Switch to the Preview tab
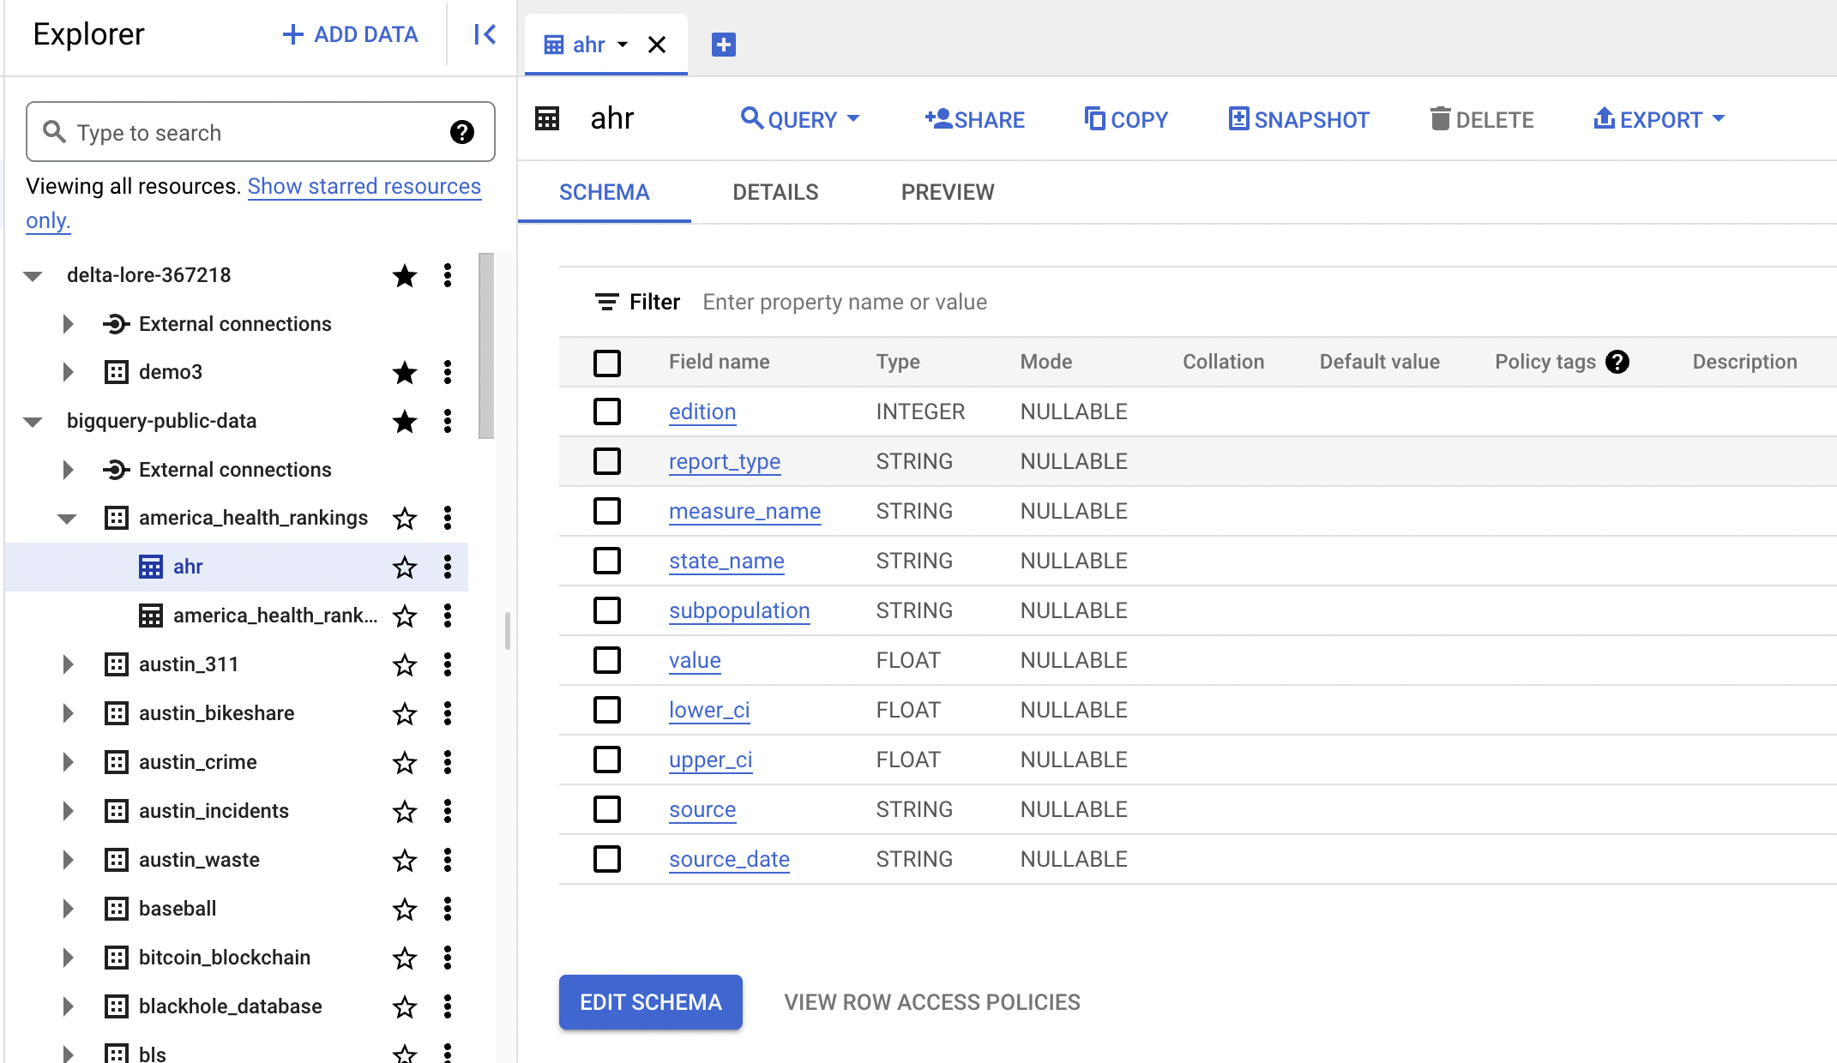The height and width of the screenshot is (1063, 1837). pyautogui.click(x=947, y=192)
